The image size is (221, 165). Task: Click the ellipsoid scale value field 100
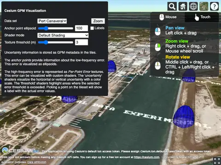coord(81,28)
